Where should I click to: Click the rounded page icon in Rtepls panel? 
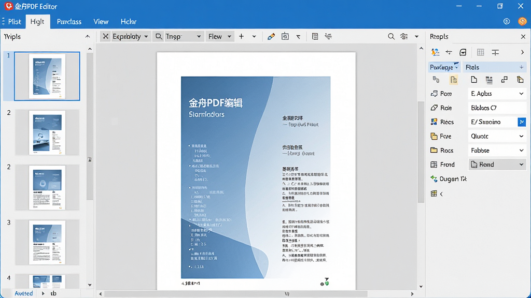[x=463, y=52]
